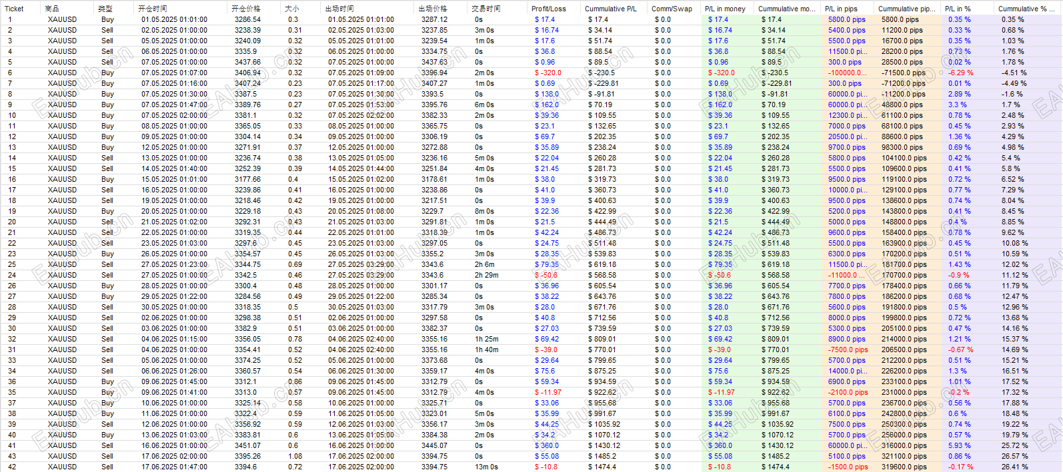The width and height of the screenshot is (1063, 472).
Task: Select $ 360.0 in Profit/Loss column
Action: pos(547,445)
